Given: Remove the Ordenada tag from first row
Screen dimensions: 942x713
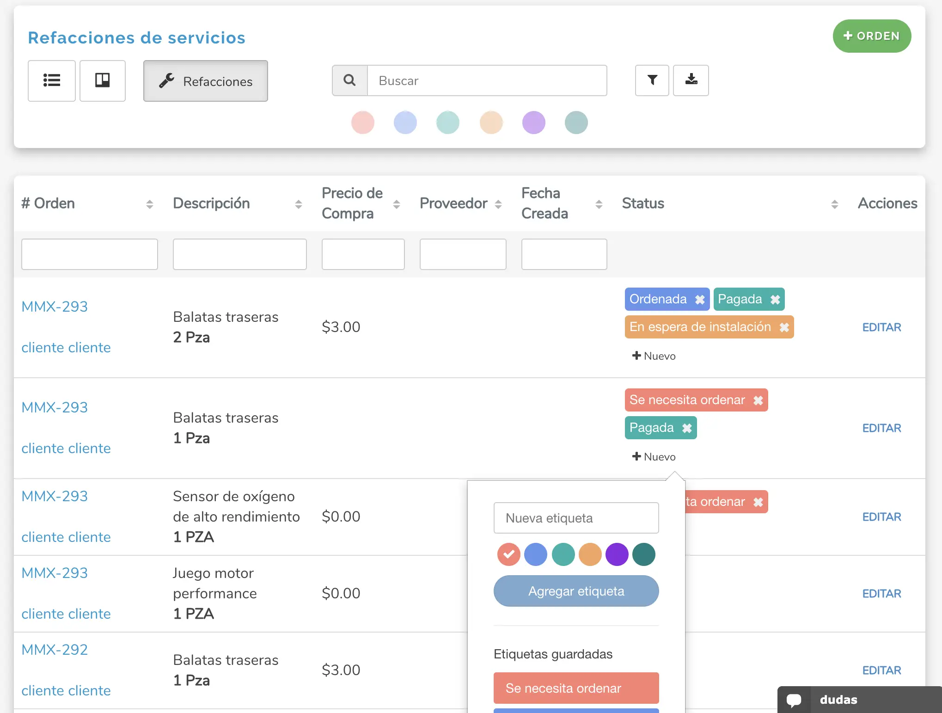Looking at the screenshot, I should (700, 300).
